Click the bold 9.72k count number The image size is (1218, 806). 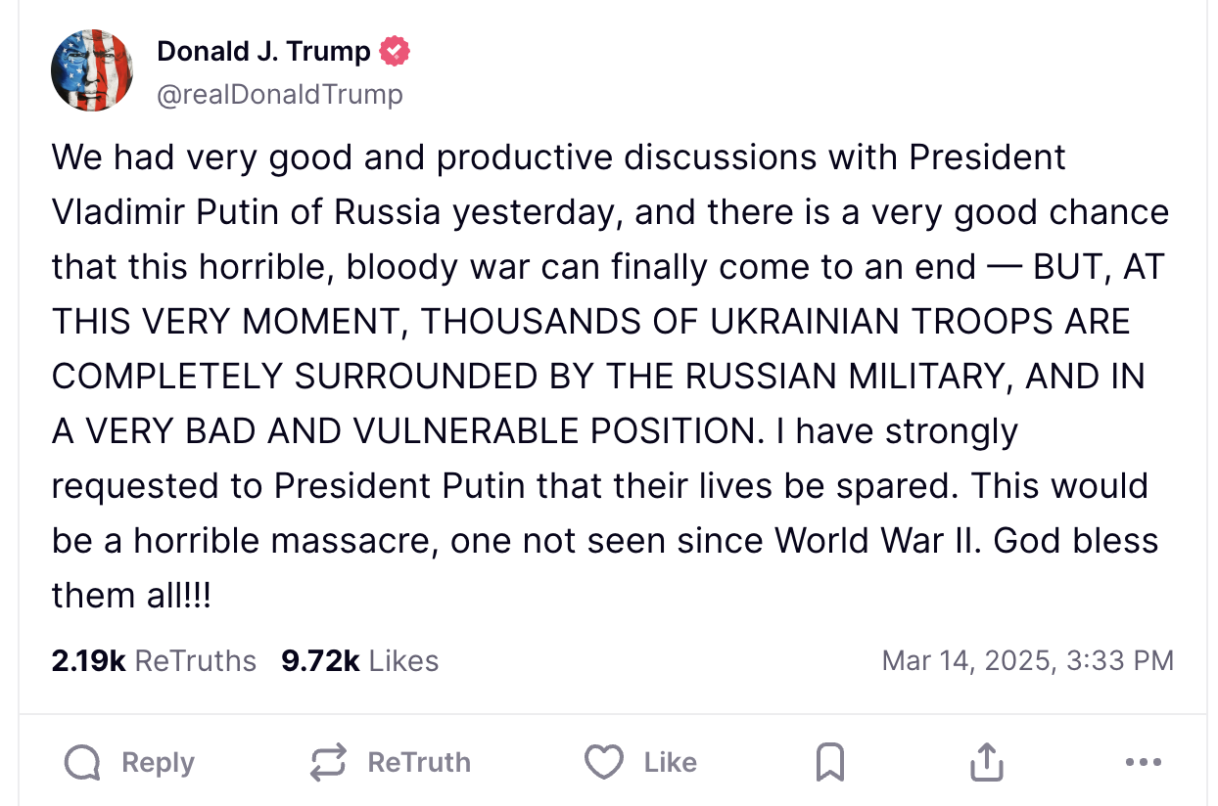[x=320, y=661]
